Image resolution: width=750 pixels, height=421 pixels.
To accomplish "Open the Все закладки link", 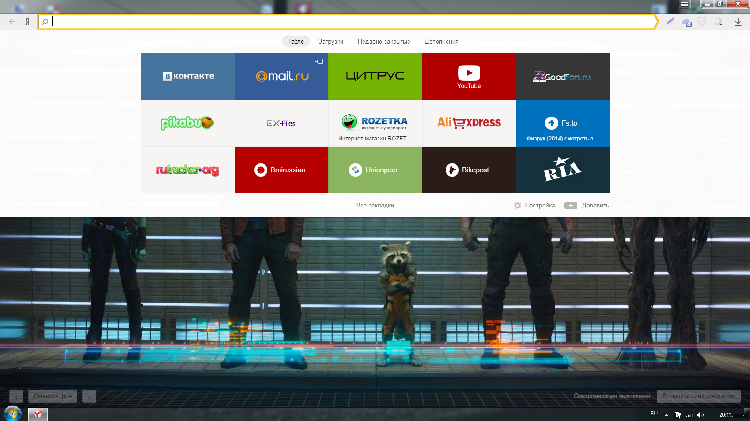I will (x=375, y=205).
